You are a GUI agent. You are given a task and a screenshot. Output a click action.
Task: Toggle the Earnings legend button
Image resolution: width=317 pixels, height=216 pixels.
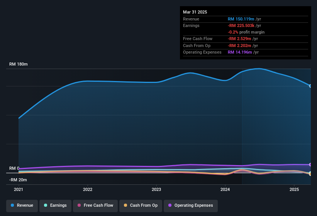coord(55,206)
